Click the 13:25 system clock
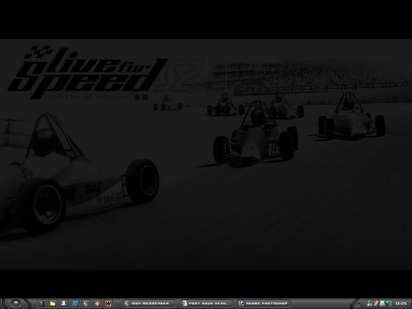The height and width of the screenshot is (309, 412). (401, 304)
